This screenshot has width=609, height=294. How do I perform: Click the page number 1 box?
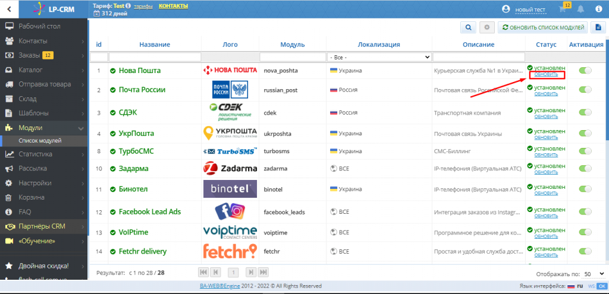point(233,273)
